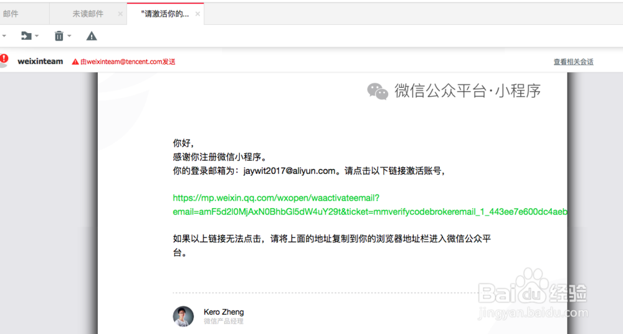This screenshot has width=623, height=334.
Task: Click the move-to-folder icon
Action: click(x=26, y=36)
